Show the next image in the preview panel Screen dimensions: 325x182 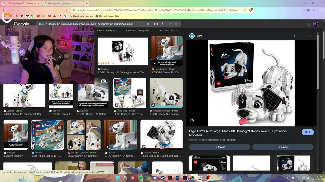tap(294, 36)
